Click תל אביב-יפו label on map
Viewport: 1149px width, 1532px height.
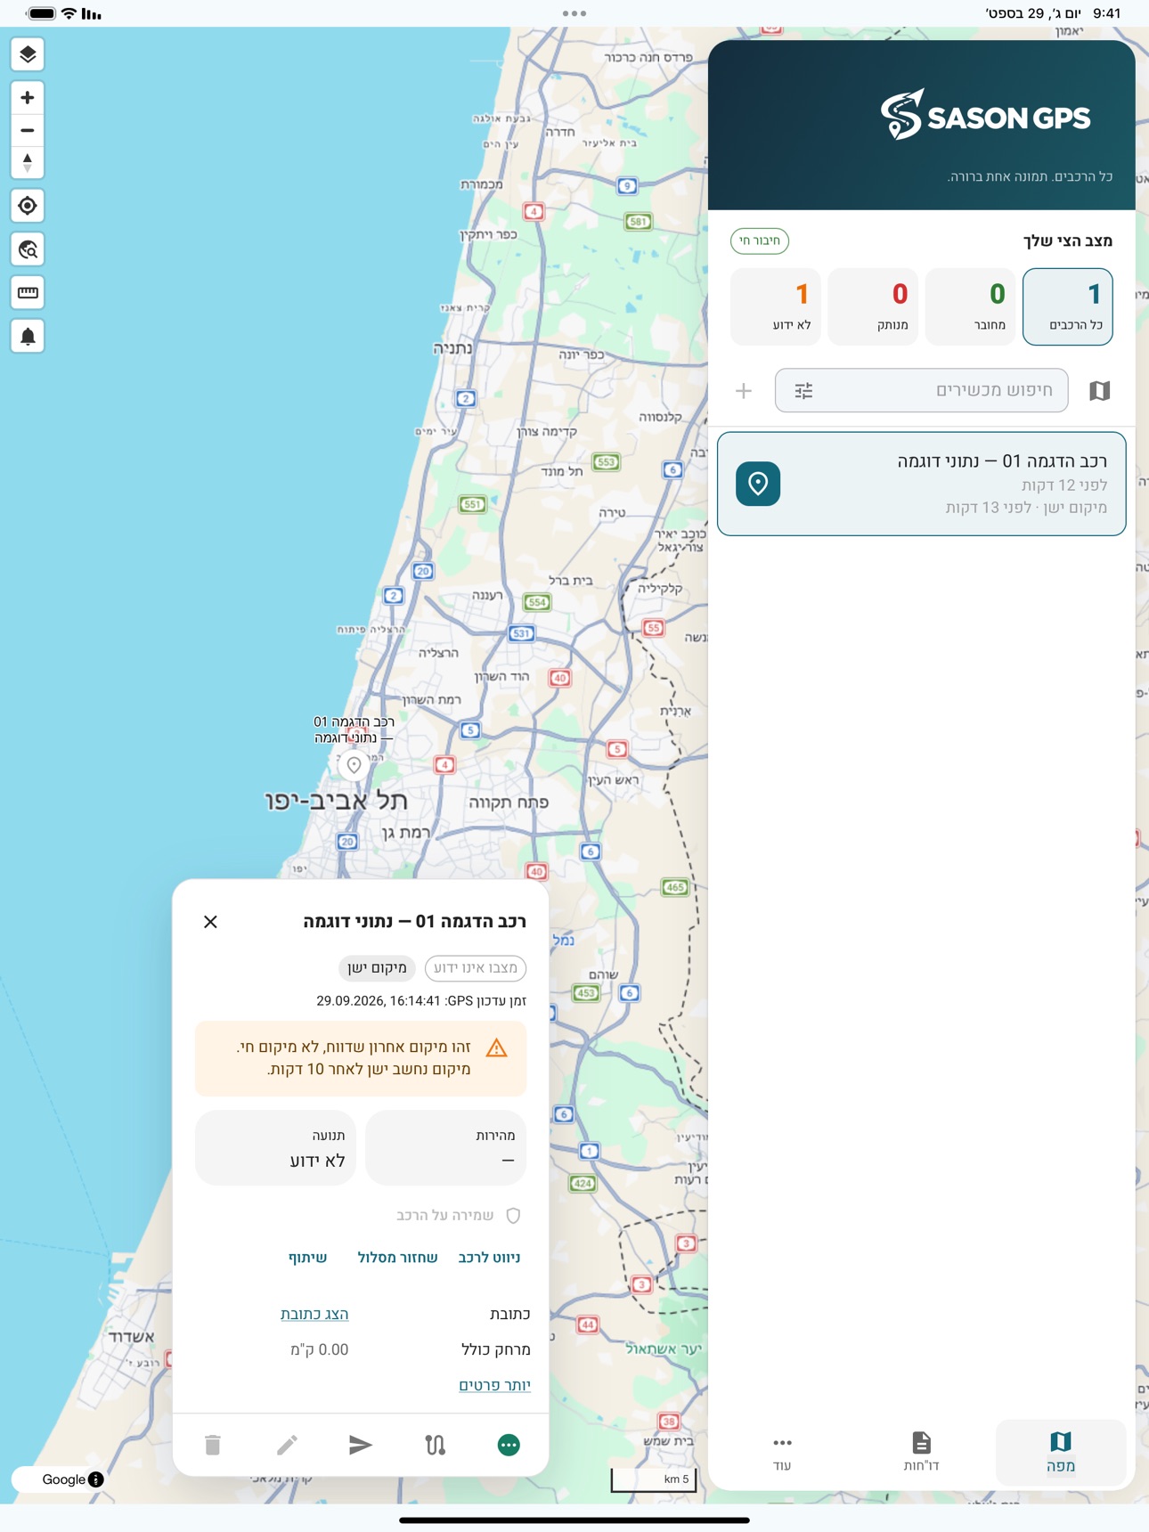pos(337,800)
